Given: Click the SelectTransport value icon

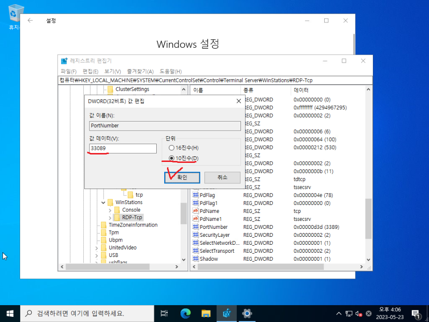Looking at the screenshot, I should pos(196,251).
